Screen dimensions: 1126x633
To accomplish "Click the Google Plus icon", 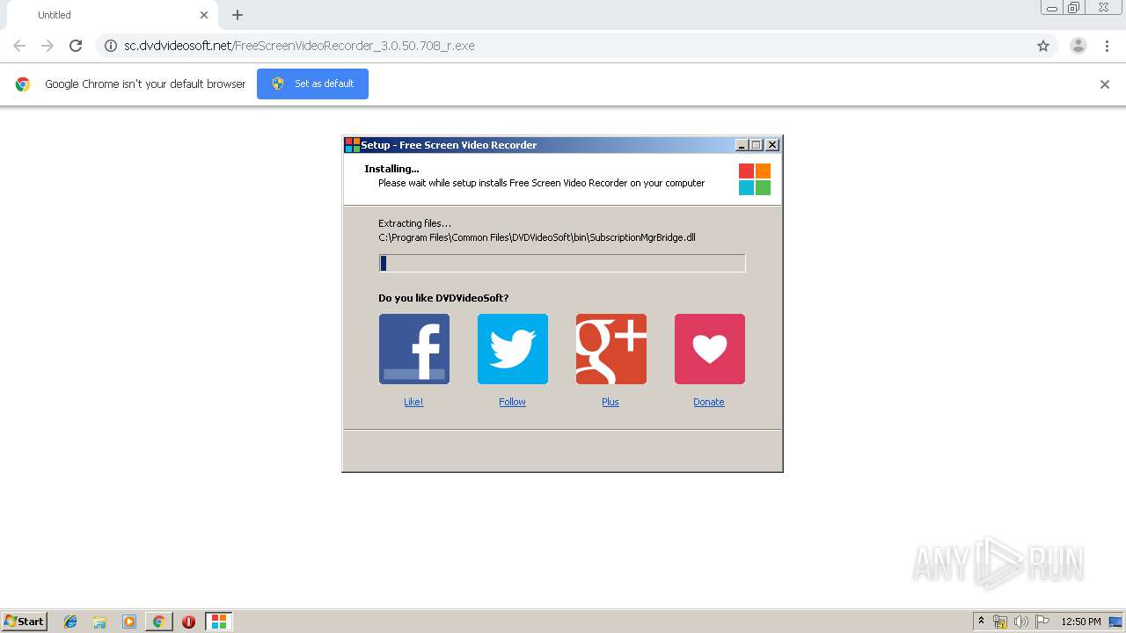I will pos(611,349).
